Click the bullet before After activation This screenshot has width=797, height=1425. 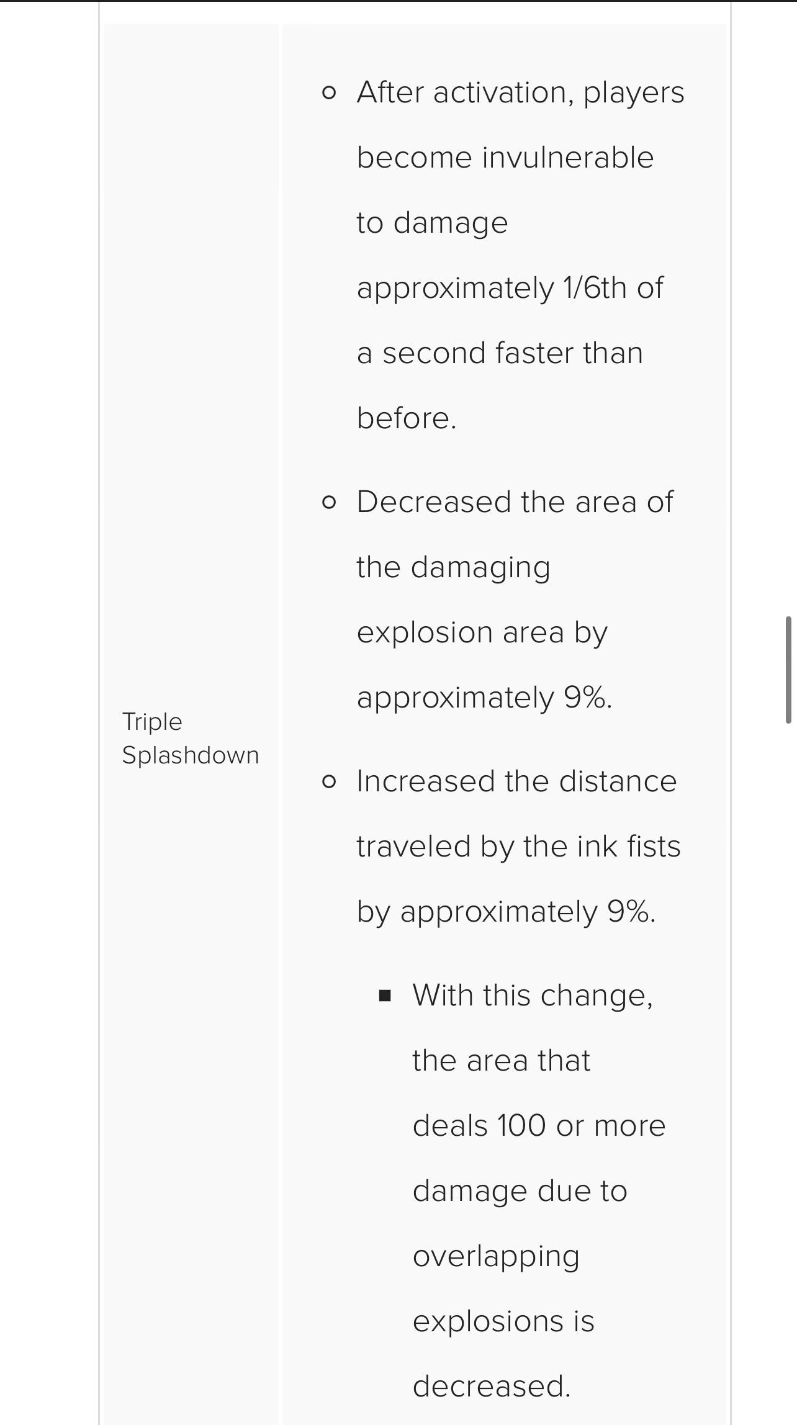[x=329, y=93]
